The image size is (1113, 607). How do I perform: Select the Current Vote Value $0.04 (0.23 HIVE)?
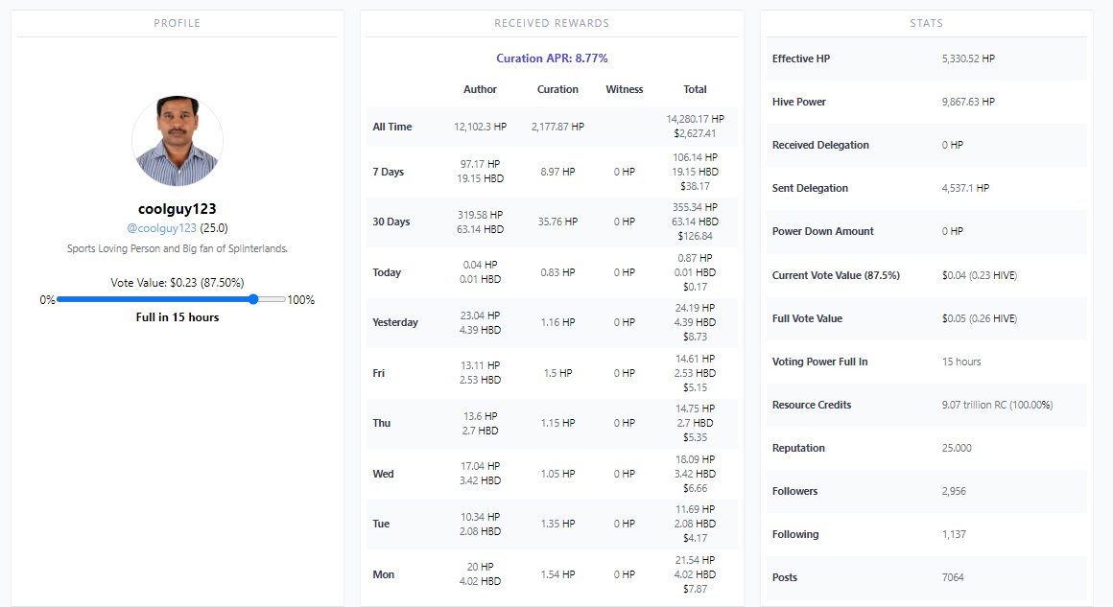pyautogui.click(x=979, y=275)
